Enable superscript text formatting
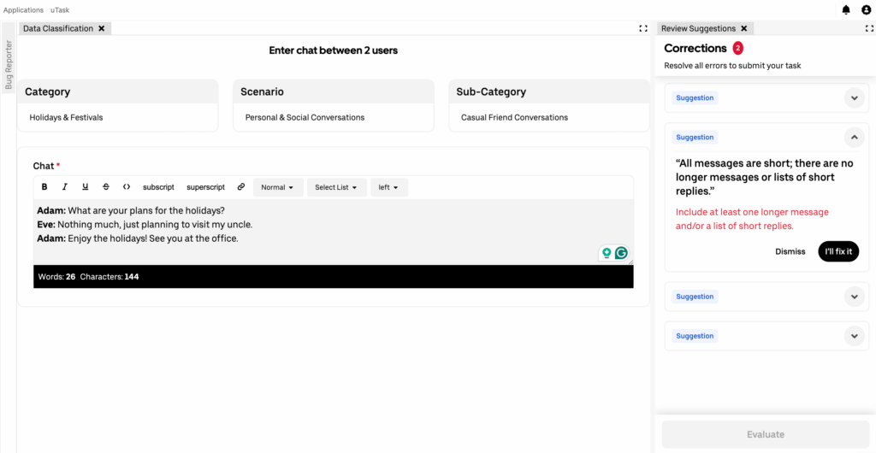This screenshot has width=876, height=453. point(205,187)
